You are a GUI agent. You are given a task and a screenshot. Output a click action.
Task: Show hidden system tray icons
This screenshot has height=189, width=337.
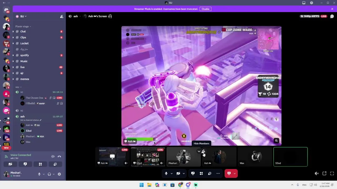(x=292, y=185)
